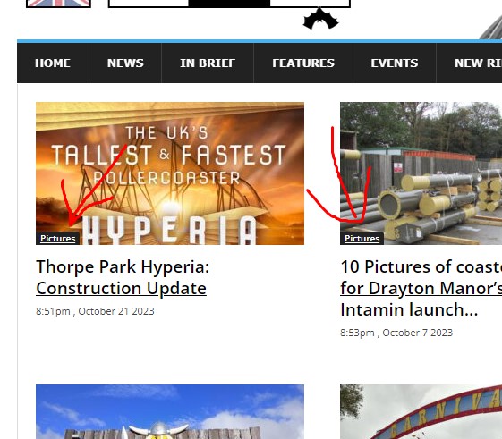Click the Pictures tag on Hyperia image

pyautogui.click(x=58, y=239)
